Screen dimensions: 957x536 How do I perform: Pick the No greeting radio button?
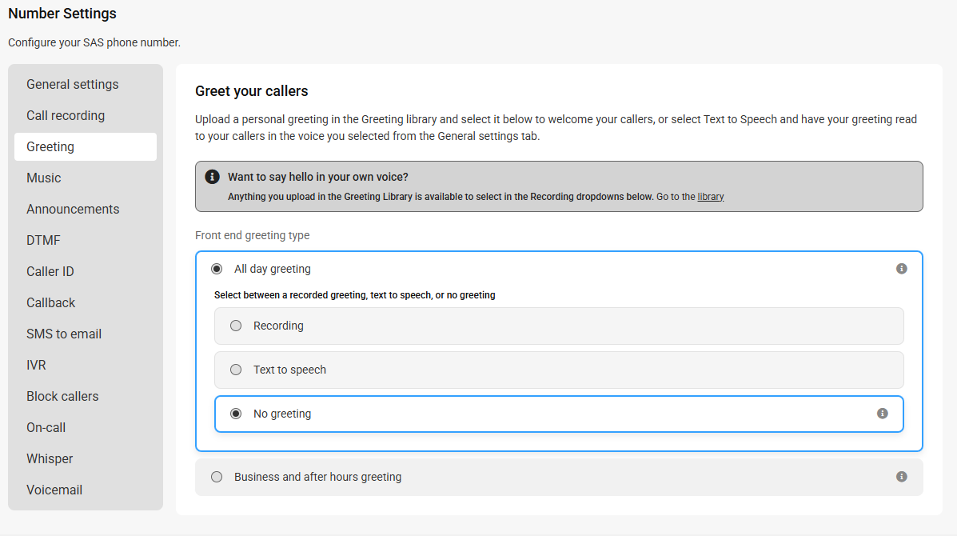(x=236, y=414)
